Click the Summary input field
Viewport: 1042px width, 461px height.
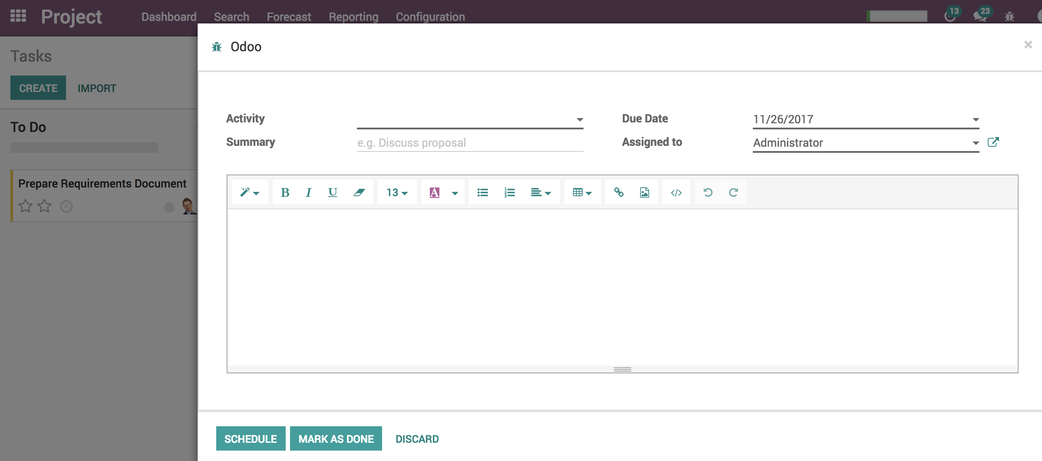(470, 143)
